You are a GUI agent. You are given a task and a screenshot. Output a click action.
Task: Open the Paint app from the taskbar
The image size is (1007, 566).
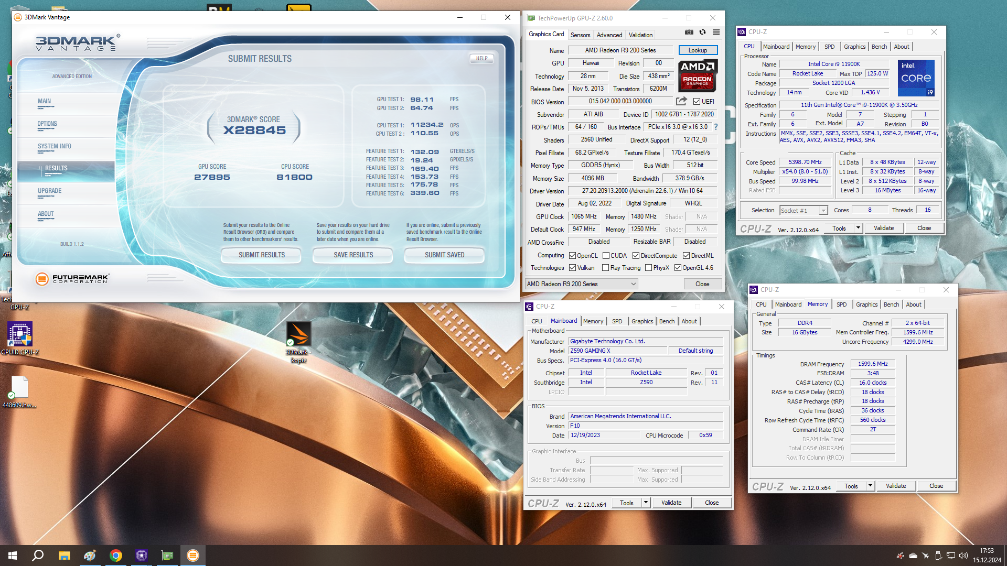coord(90,556)
